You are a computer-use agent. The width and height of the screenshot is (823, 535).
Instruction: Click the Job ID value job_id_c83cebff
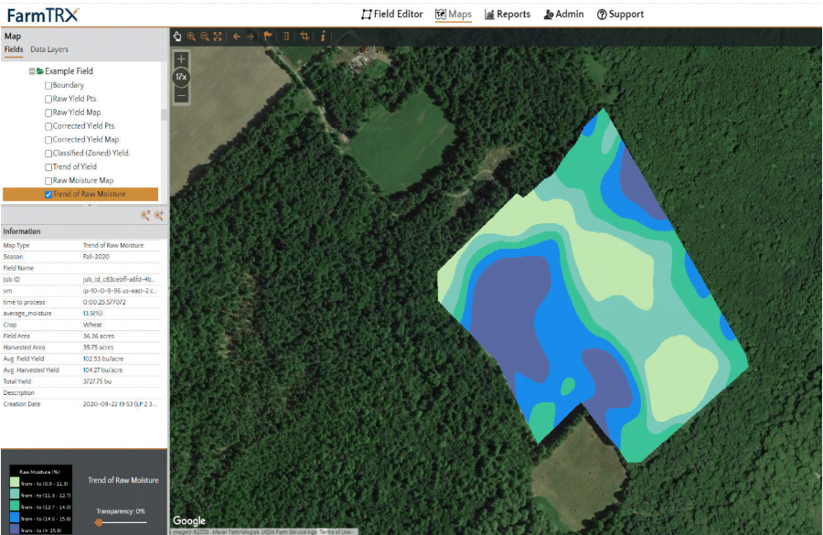119,279
